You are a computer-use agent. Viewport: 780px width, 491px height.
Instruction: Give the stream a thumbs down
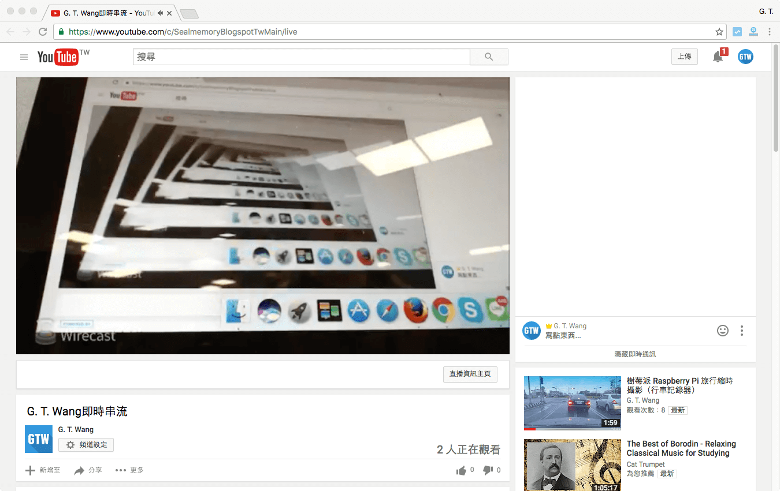pyautogui.click(x=487, y=470)
